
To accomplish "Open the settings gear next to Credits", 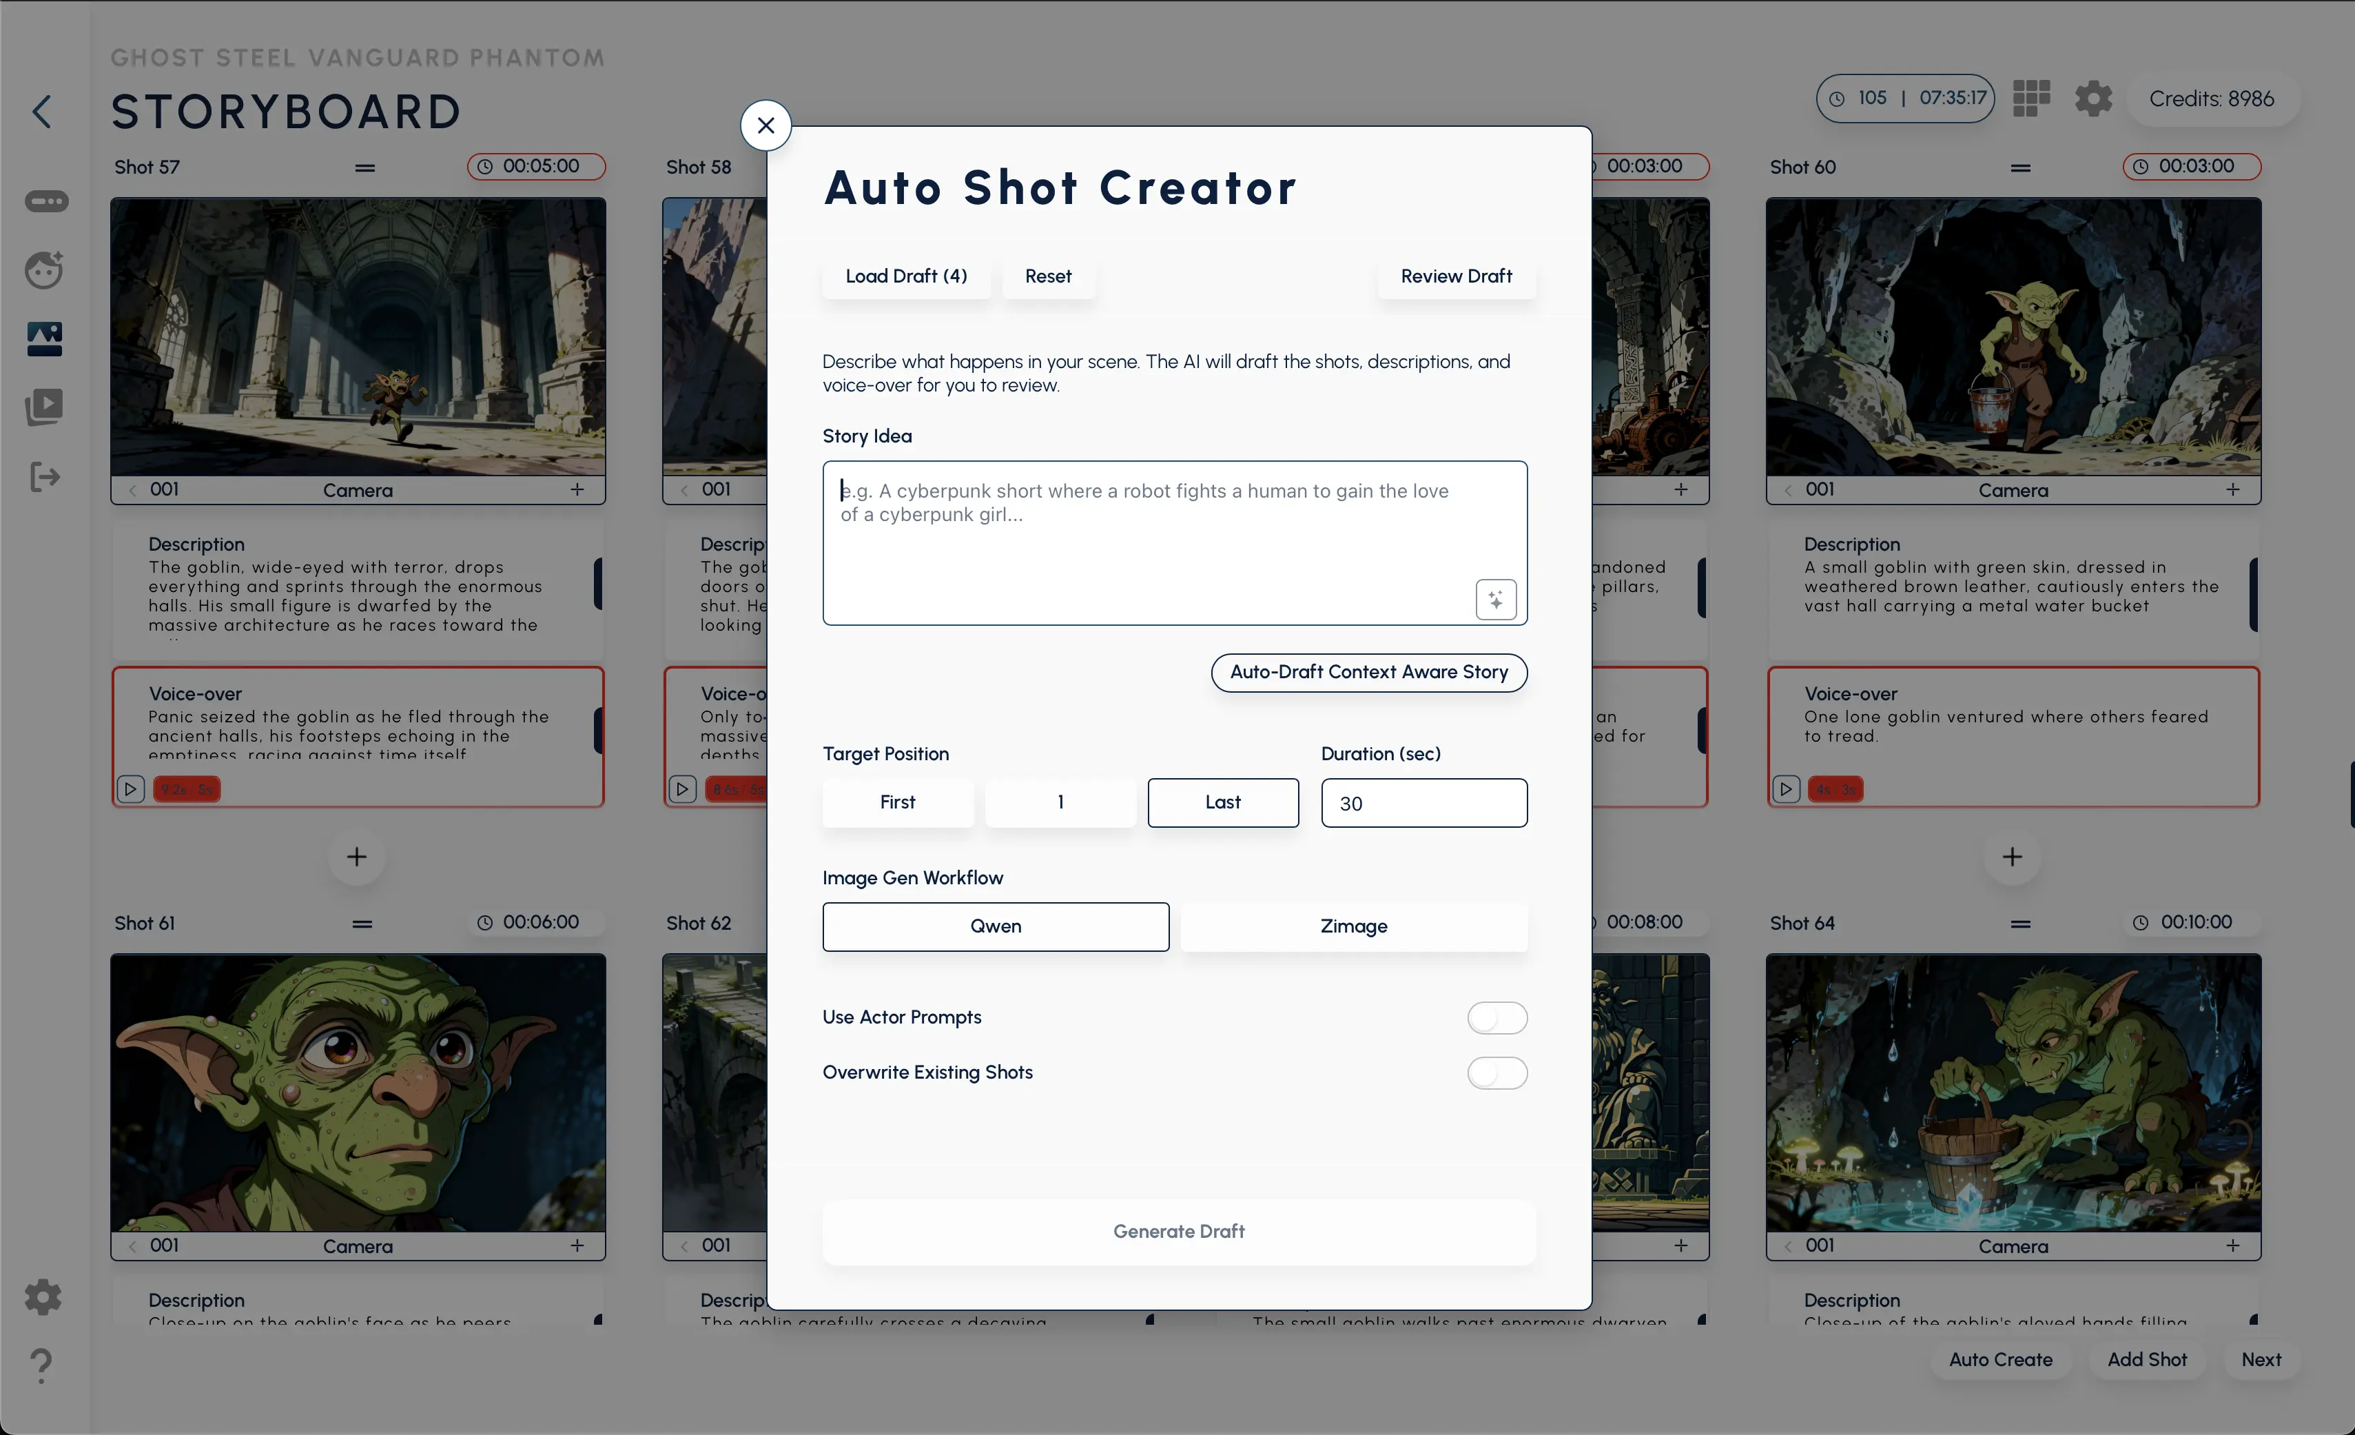I will pos(2092,97).
